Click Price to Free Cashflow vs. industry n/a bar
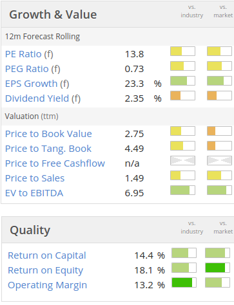This screenshot has width=234, height=305. click(183, 161)
